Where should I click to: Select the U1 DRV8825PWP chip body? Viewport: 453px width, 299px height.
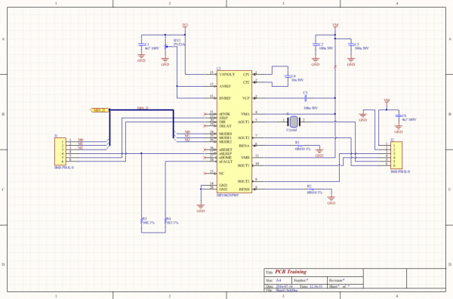coord(234,131)
